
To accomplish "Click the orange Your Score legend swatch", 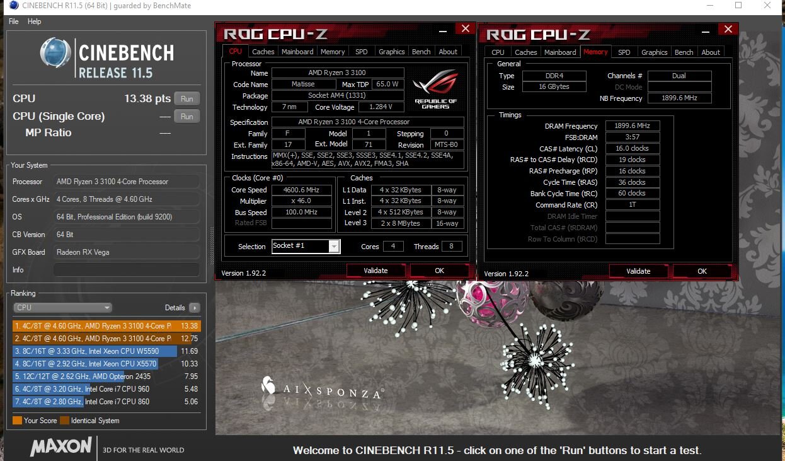I will tap(17, 421).
